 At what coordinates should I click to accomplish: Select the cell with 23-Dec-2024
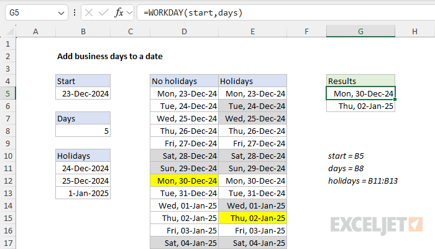point(83,93)
